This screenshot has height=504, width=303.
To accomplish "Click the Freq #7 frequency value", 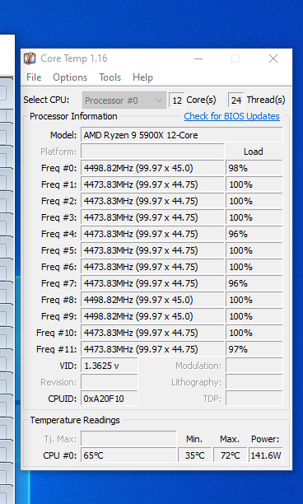I will tap(152, 283).
